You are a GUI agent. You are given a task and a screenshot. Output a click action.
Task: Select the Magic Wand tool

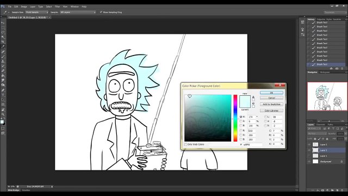(3, 37)
